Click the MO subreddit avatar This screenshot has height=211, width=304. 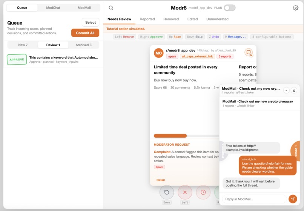tap(158, 53)
